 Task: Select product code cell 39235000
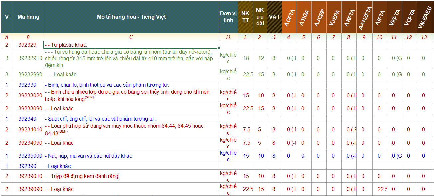(x=30, y=156)
